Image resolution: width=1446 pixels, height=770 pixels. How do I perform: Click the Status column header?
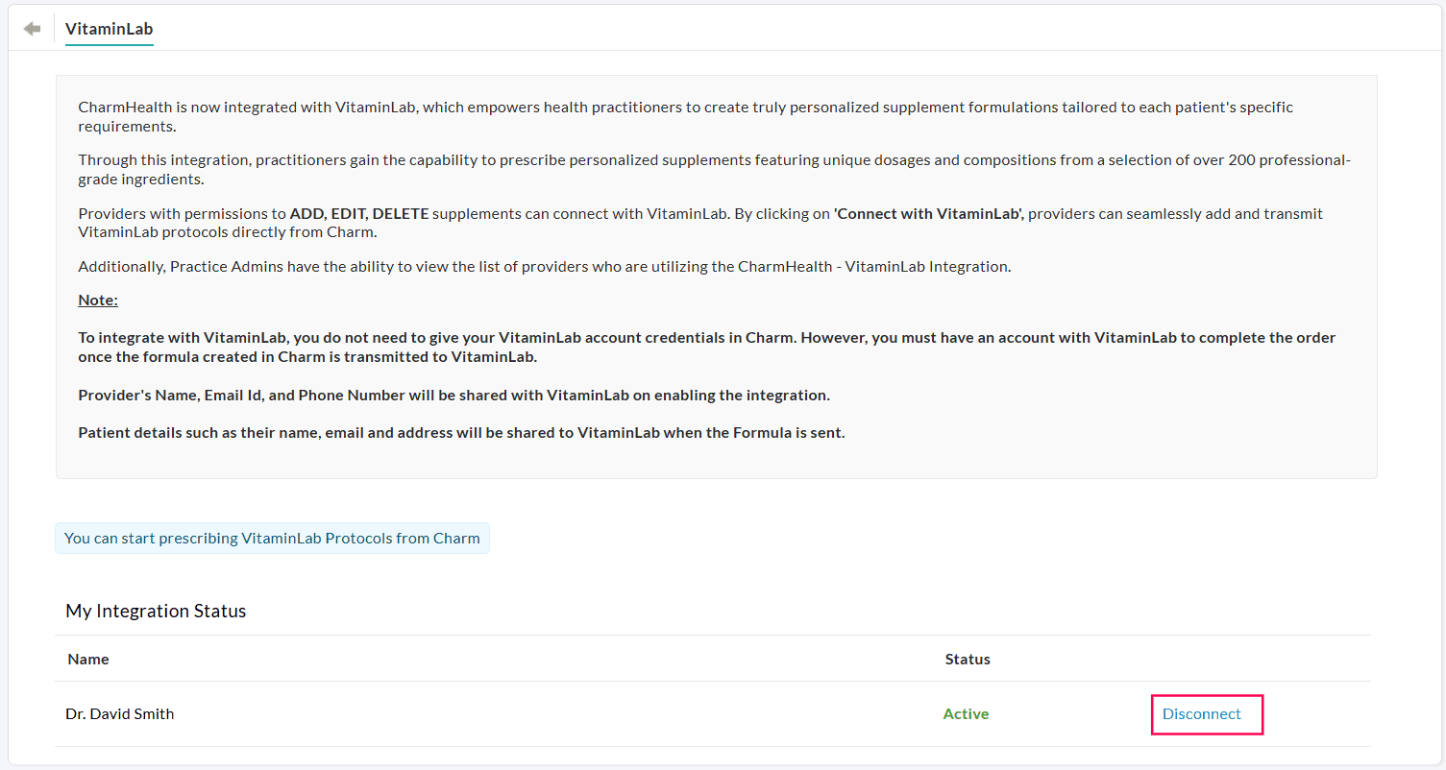pos(968,660)
